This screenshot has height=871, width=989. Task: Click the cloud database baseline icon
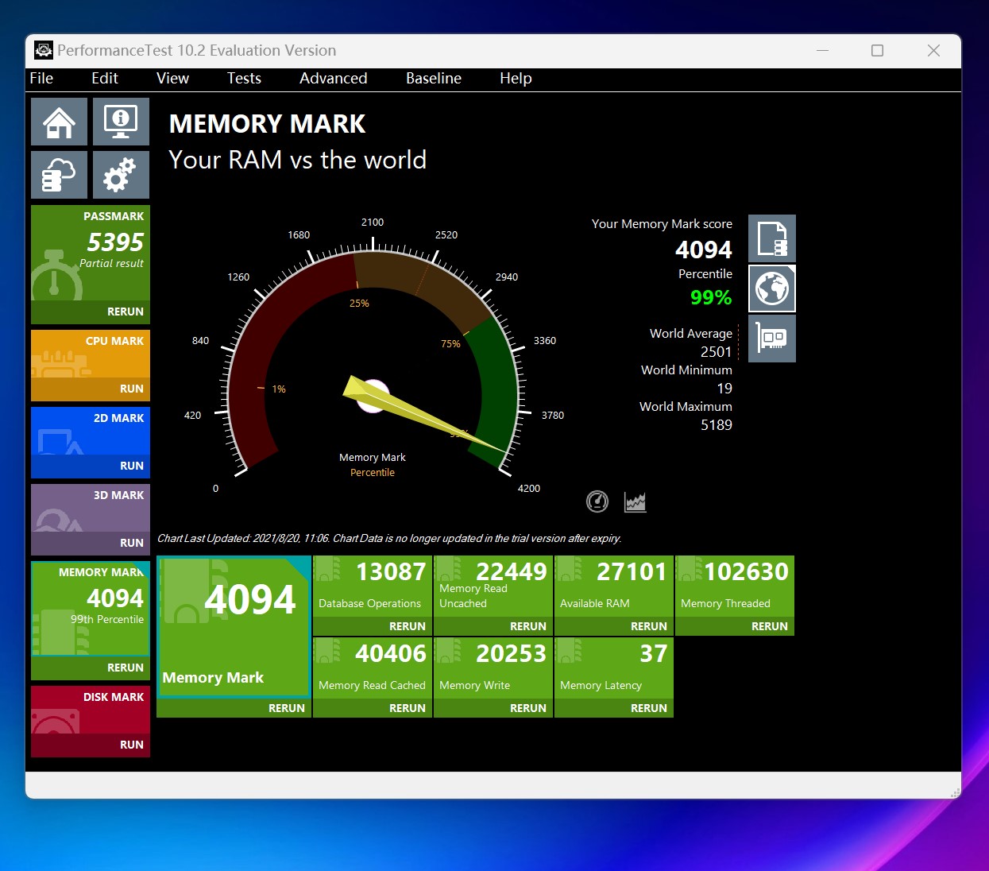pyautogui.click(x=59, y=175)
